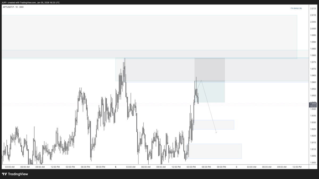Click the 1.985 price axis label
319x179 pixels.
coord(313,49)
